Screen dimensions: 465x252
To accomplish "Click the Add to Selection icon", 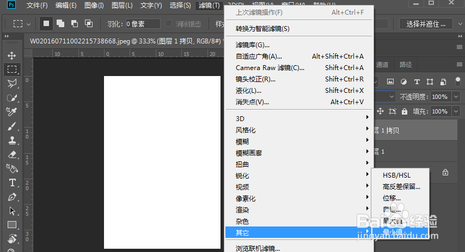I will 60,24.
